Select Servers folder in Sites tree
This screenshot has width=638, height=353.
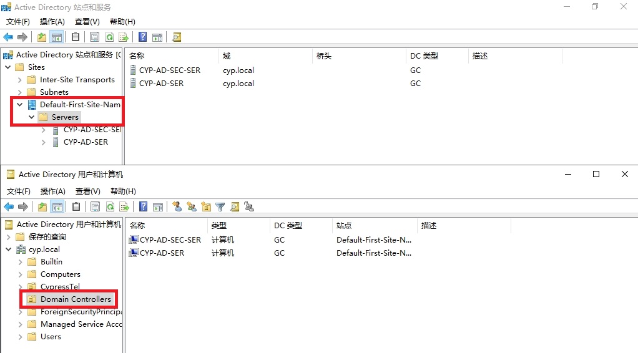click(x=65, y=117)
